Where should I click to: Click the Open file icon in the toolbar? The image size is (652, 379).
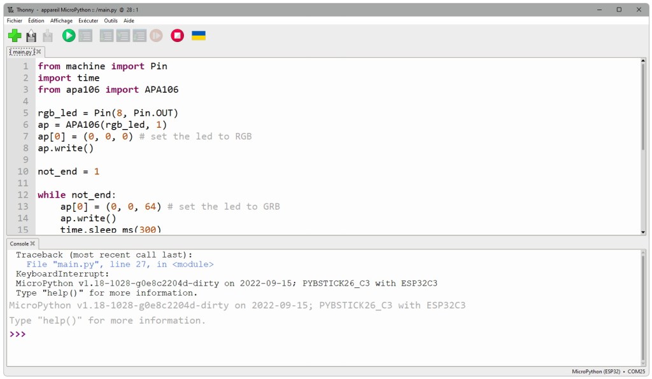point(31,36)
